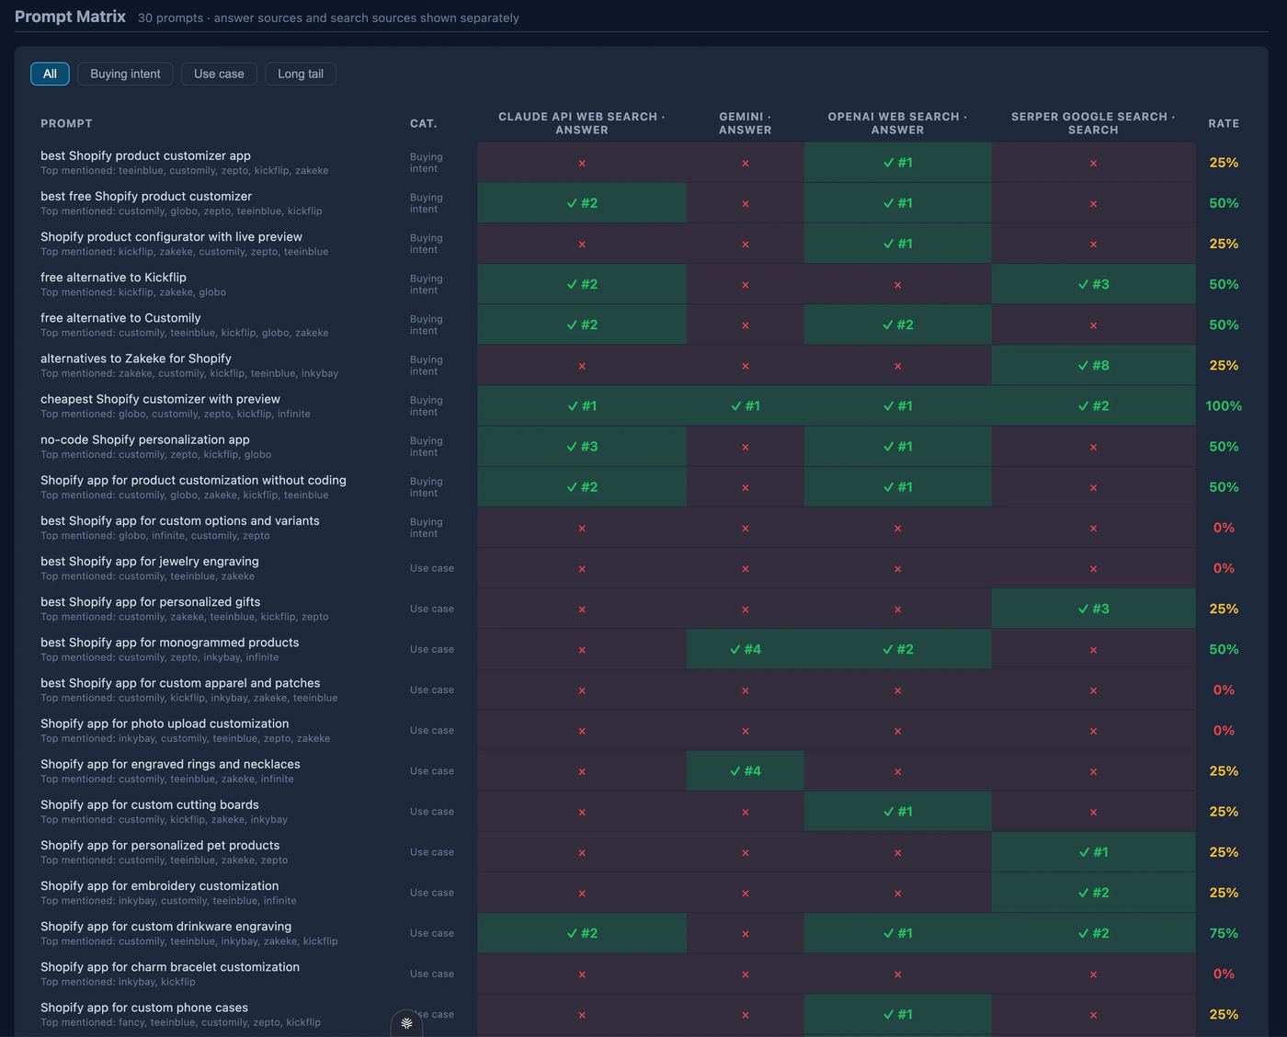1287x1037 pixels.
Task: Click Claude #3 cell for 'no-code Shopify personalization app'
Action: pyautogui.click(x=582, y=446)
